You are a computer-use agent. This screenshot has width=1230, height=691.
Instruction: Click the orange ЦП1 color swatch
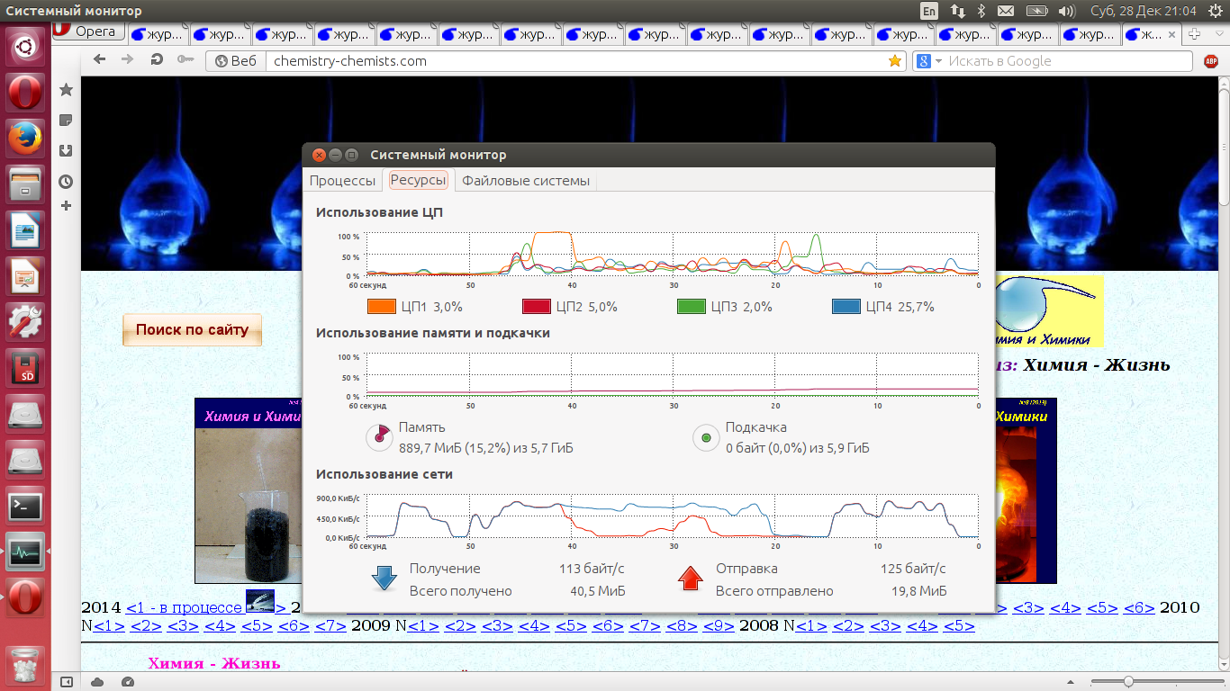(382, 307)
